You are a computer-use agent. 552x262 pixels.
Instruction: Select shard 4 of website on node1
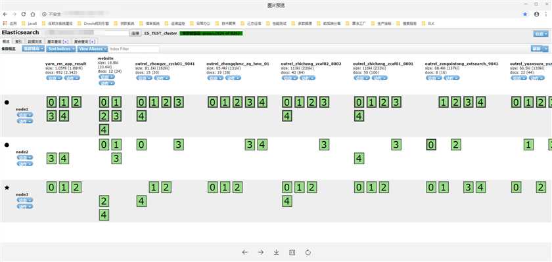pyautogui.click(x=104, y=130)
